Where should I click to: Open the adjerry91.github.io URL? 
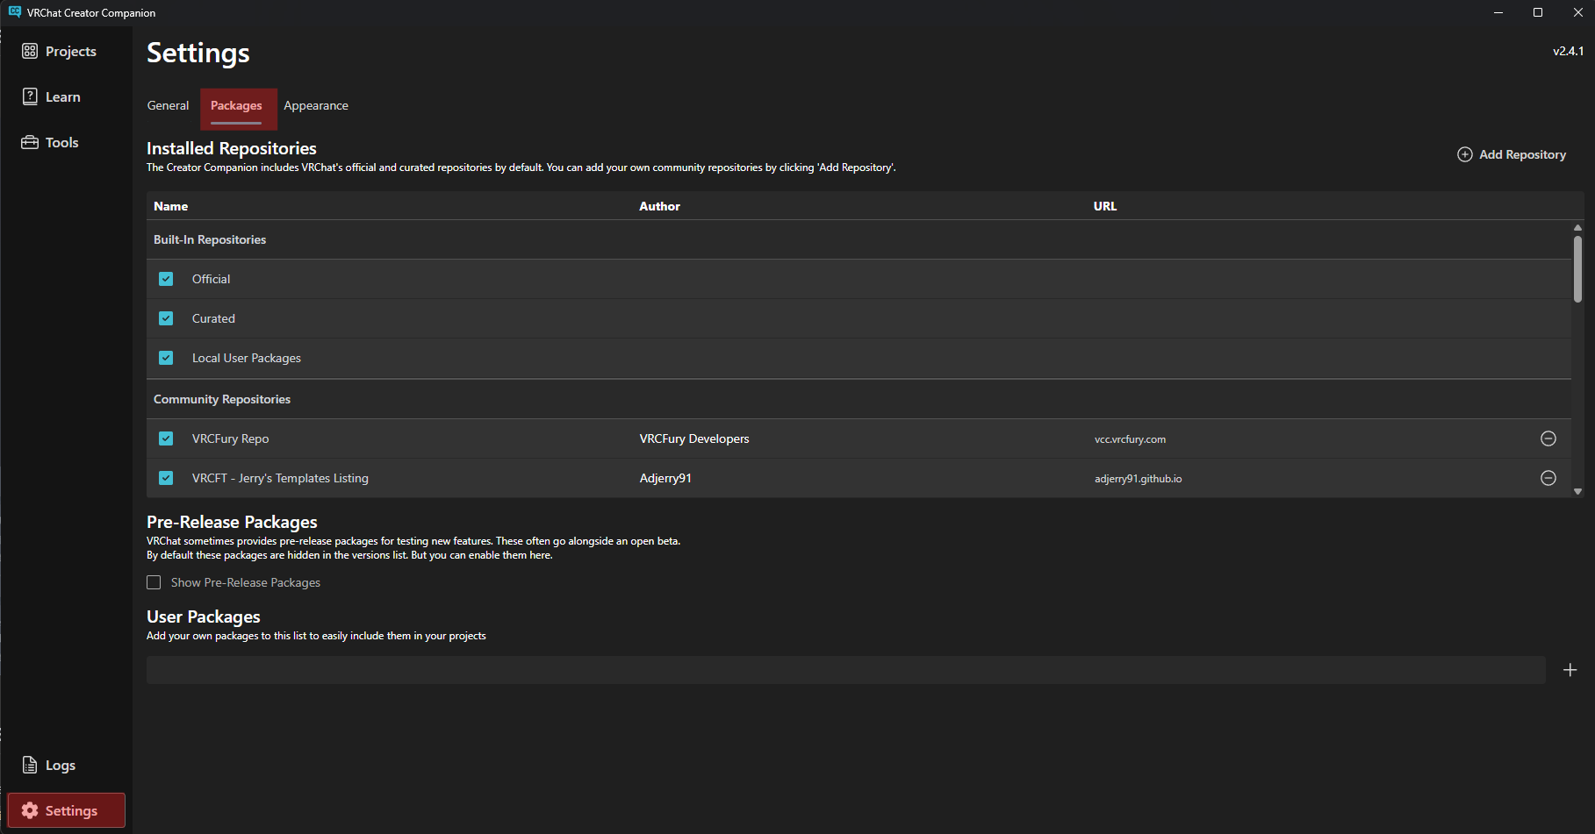coord(1138,479)
